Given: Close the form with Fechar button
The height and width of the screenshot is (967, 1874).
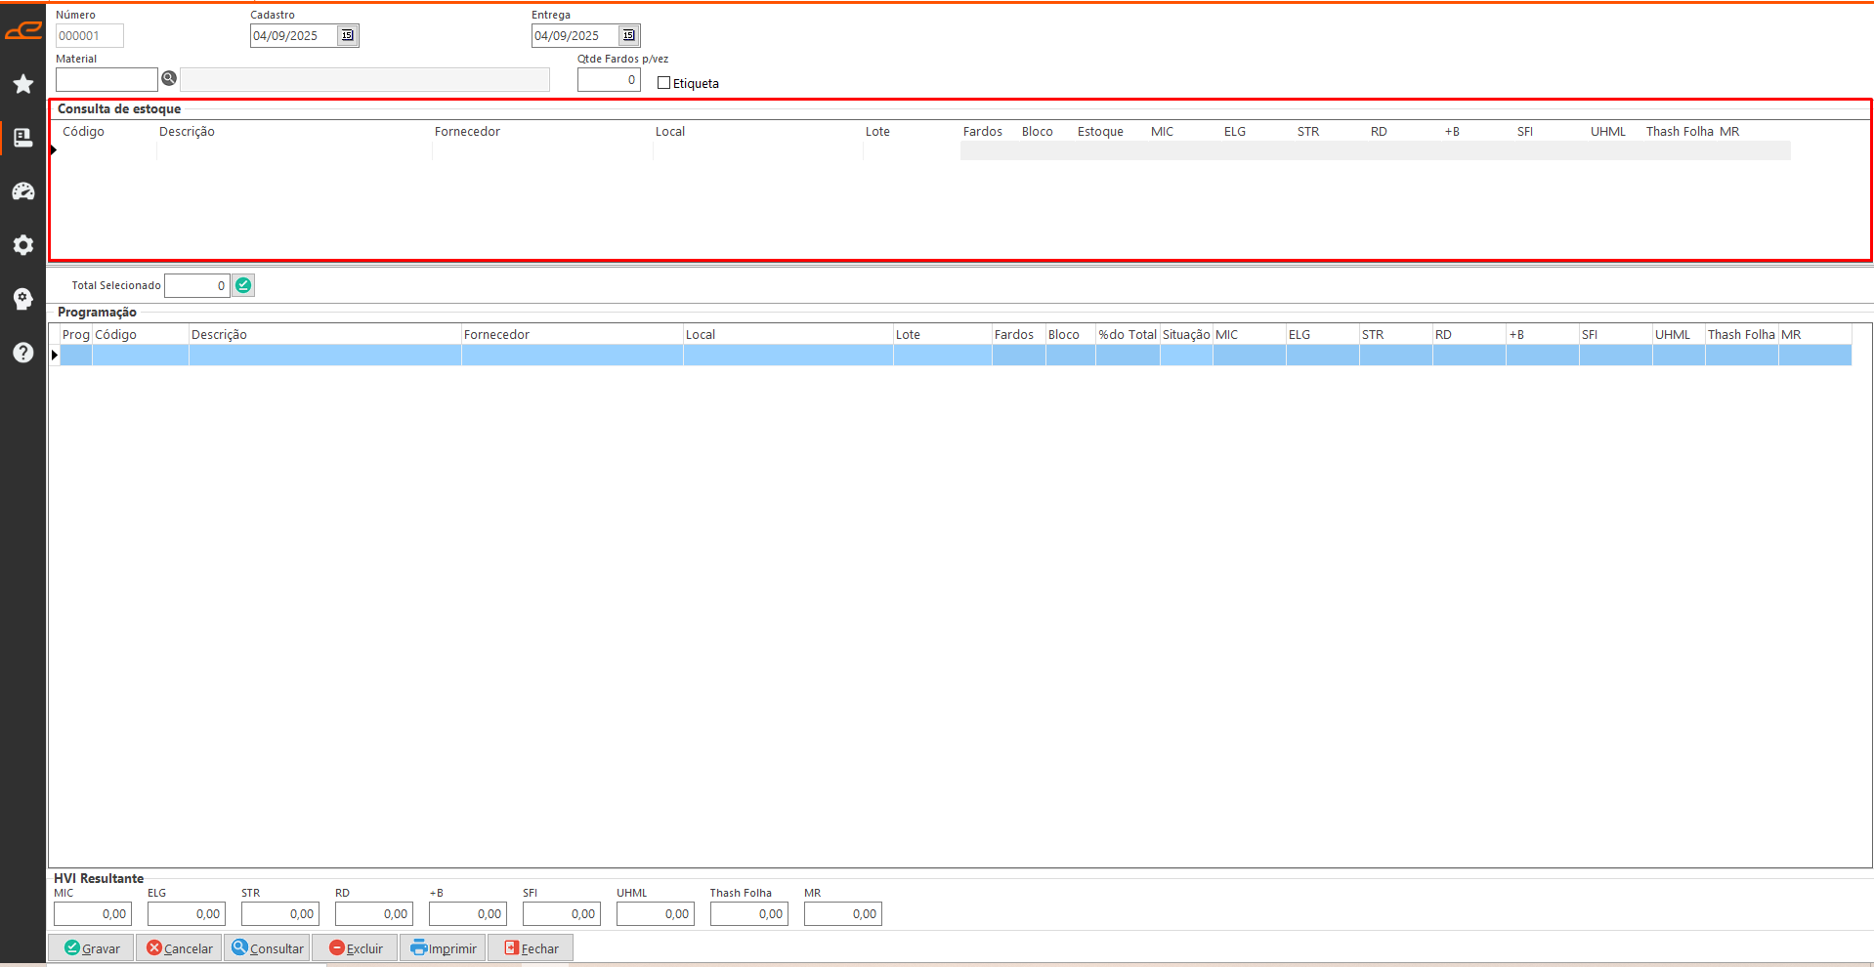Looking at the screenshot, I should coord(531,948).
